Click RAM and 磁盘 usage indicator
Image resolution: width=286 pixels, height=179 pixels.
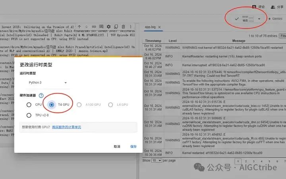pyautogui.click(x=248, y=19)
